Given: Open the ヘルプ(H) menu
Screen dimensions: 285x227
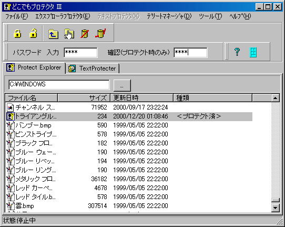Looking at the screenshot, I should [x=240, y=16].
